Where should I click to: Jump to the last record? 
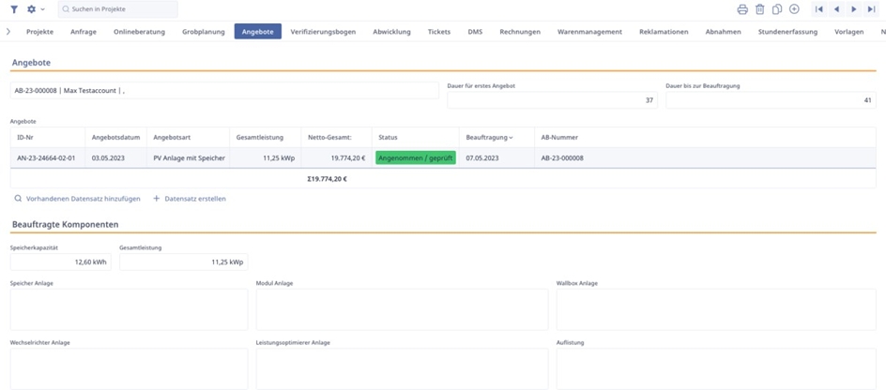(871, 9)
